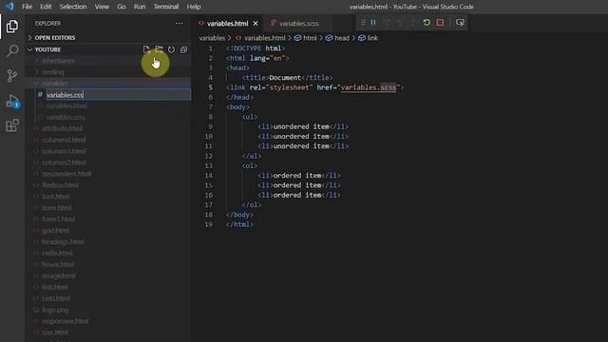This screenshot has width=608, height=342.
Task: Open the Run and Debug view
Action: [x=12, y=101]
